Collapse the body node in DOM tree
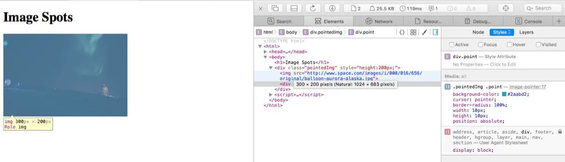The width and height of the screenshot is (565, 162). click(x=266, y=57)
